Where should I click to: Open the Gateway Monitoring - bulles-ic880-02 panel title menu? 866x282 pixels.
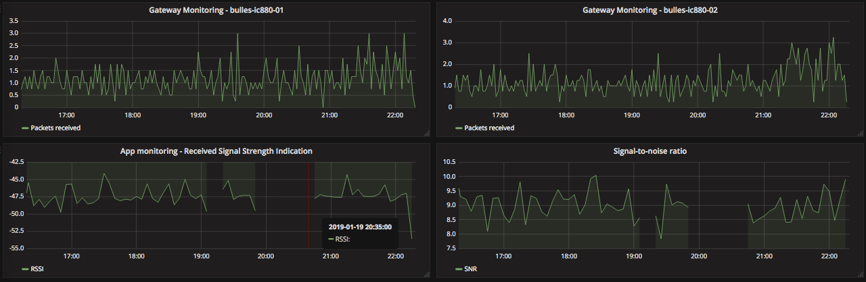click(x=650, y=10)
